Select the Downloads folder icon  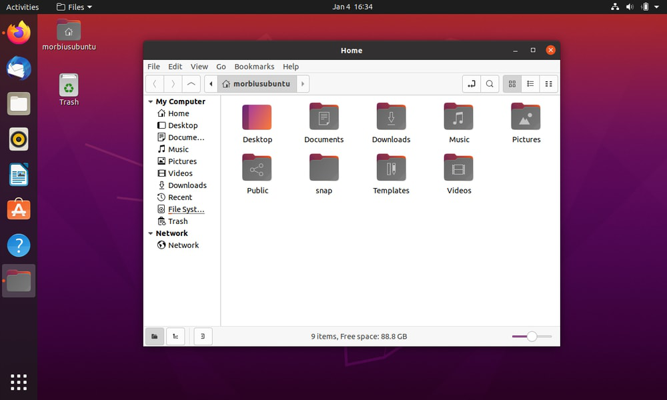click(391, 117)
